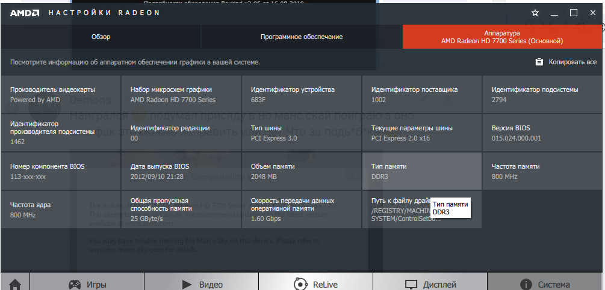Click Частота памяти 800 MHz tile
605x290 pixels.
(x=542, y=171)
